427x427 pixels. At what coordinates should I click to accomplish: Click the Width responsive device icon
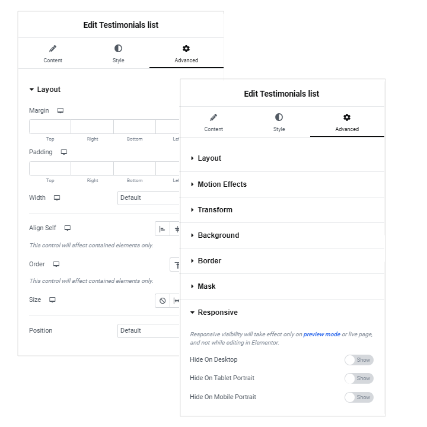click(x=57, y=197)
